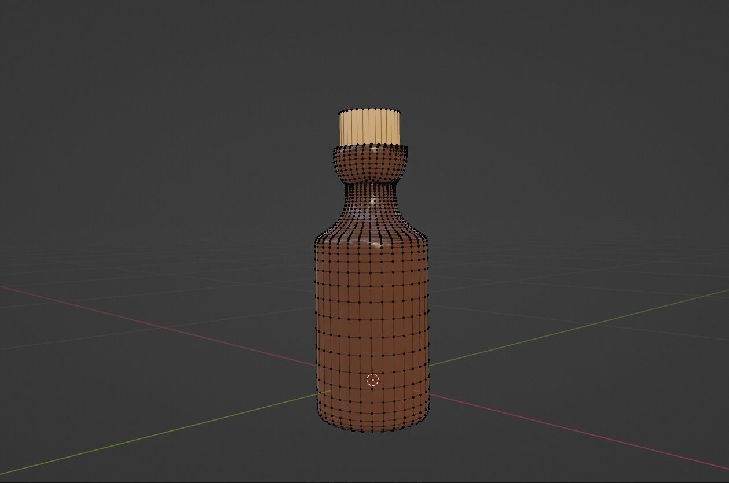Click the red-white 3D cursor on the bottle

(x=372, y=380)
